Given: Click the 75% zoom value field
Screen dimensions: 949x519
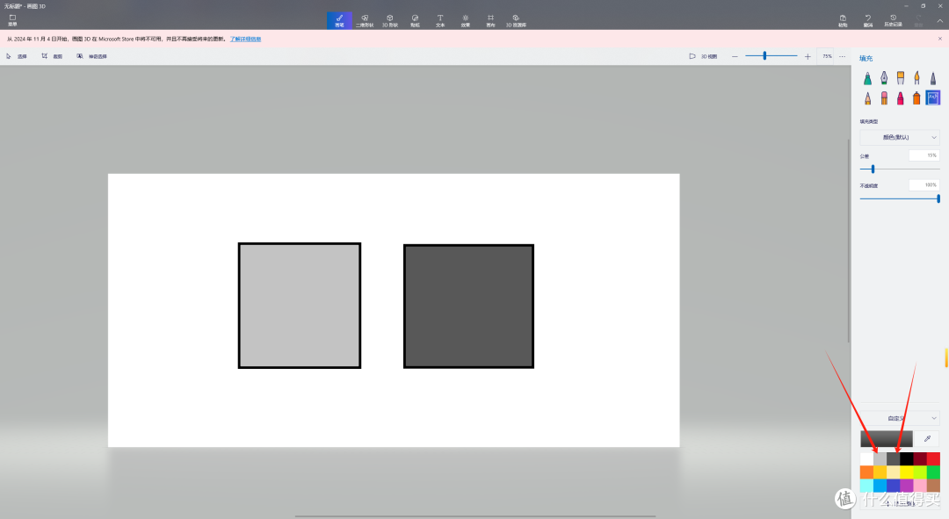Looking at the screenshot, I should point(827,56).
